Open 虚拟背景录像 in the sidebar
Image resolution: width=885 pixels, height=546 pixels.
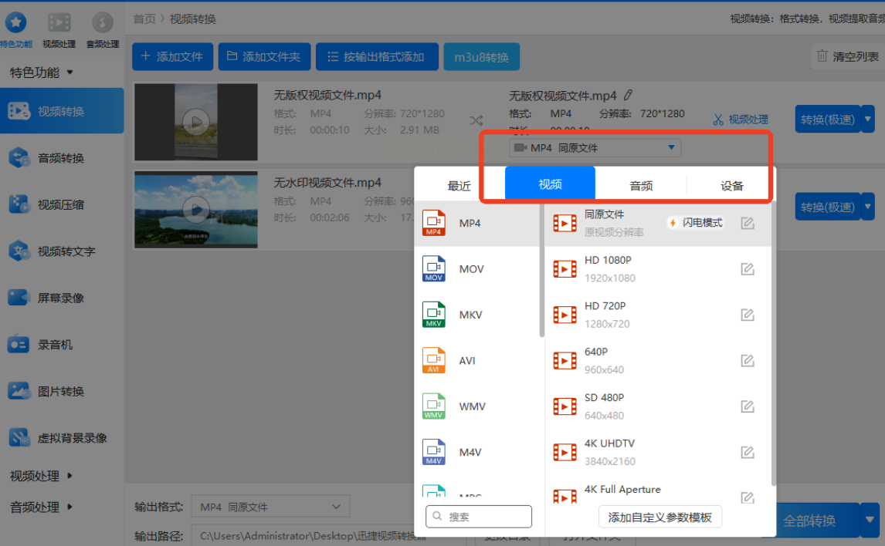click(62, 438)
